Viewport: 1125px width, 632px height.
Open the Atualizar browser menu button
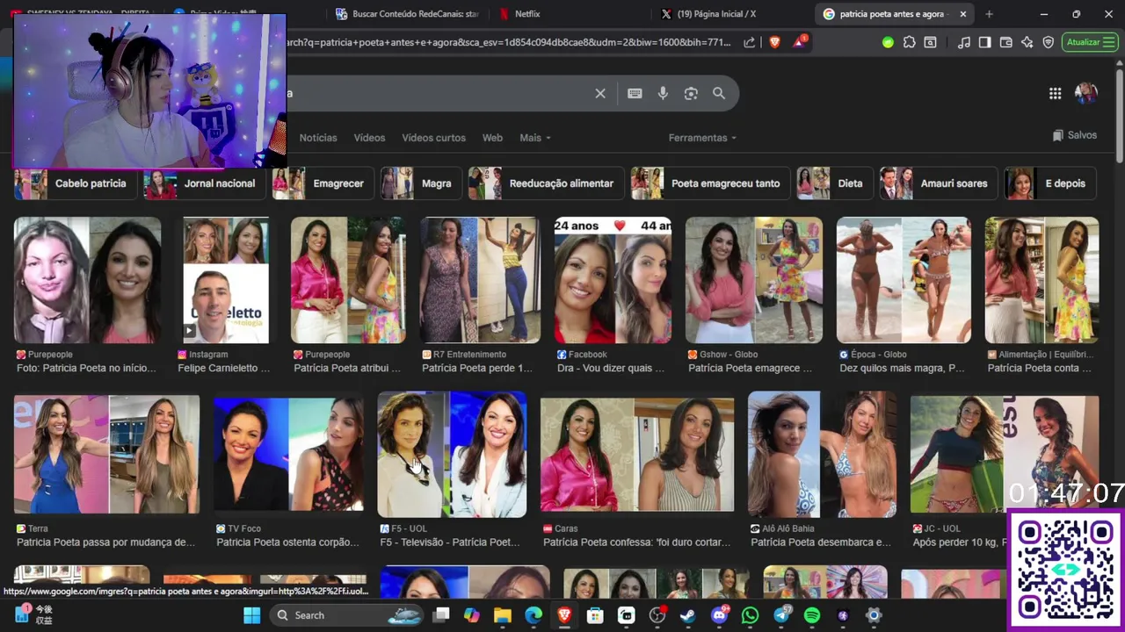[1090, 42]
